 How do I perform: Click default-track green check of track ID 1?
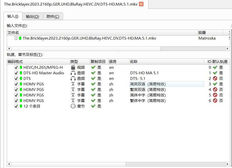coord(215,73)
